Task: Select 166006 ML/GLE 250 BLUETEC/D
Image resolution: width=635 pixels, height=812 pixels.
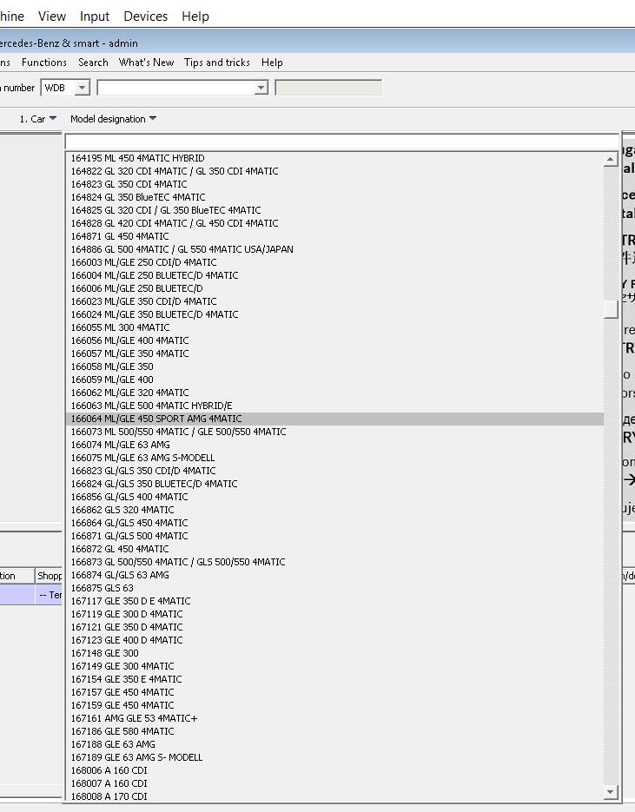Action: click(x=334, y=288)
